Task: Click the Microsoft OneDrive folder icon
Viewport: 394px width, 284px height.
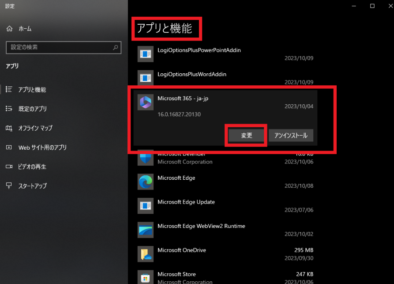Action: pyautogui.click(x=146, y=254)
